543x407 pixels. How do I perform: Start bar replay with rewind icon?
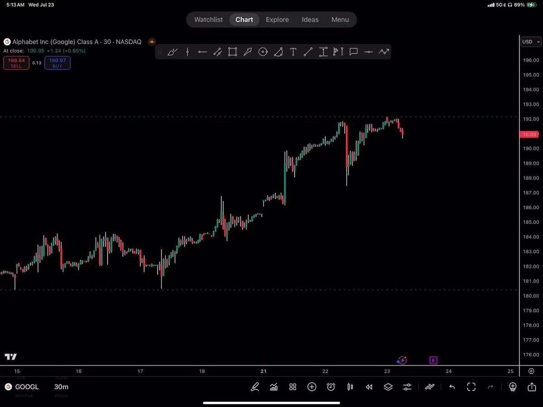[x=369, y=387]
